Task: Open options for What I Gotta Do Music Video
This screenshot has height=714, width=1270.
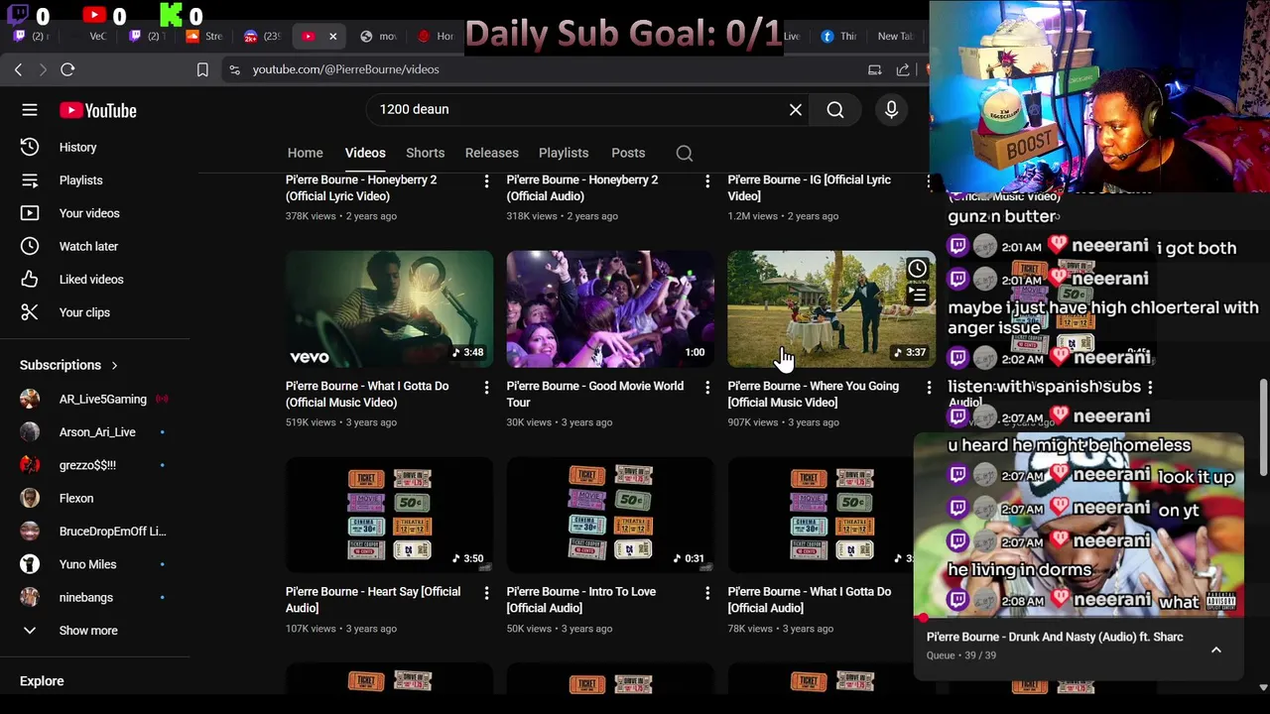Action: click(x=486, y=388)
